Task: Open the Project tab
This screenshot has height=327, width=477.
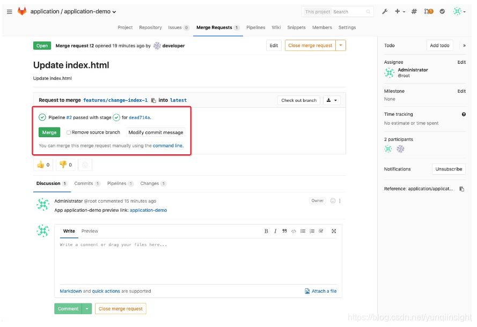Action: [x=125, y=27]
